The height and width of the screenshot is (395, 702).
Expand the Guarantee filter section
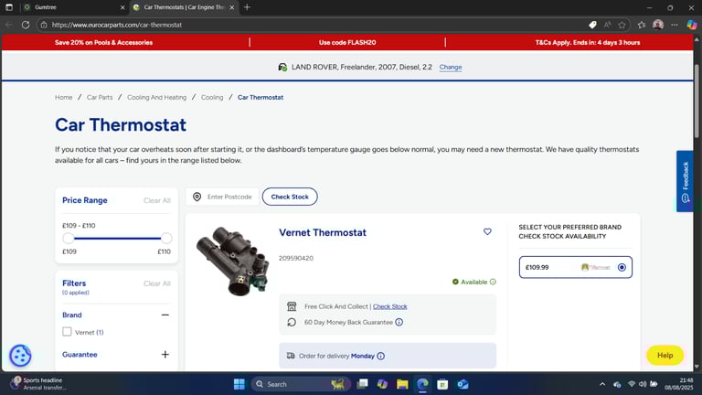click(165, 354)
